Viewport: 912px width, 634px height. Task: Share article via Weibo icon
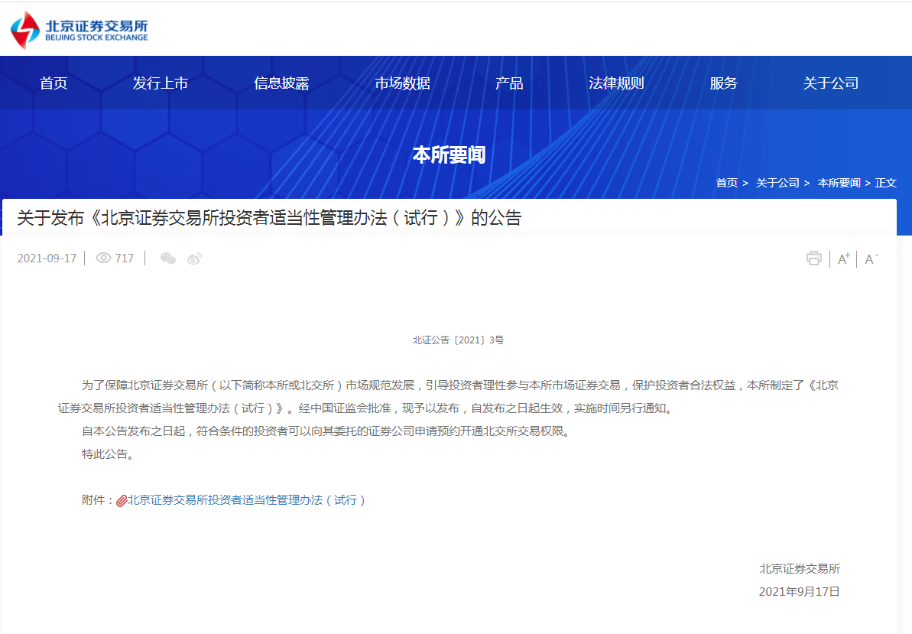194,258
